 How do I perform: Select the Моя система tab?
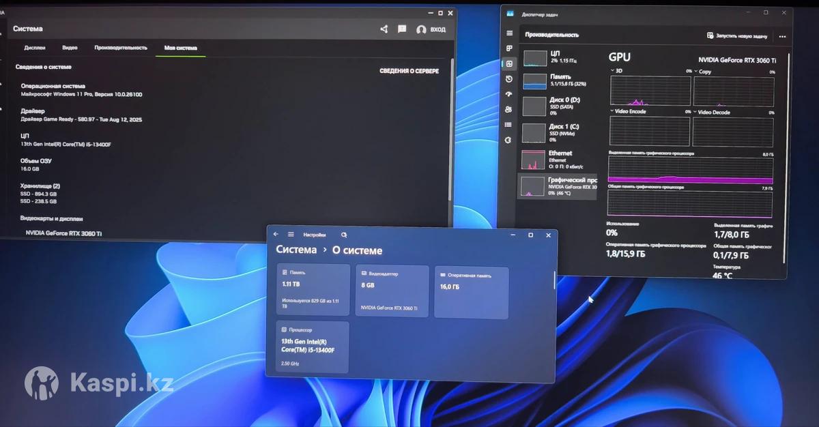[x=181, y=48]
